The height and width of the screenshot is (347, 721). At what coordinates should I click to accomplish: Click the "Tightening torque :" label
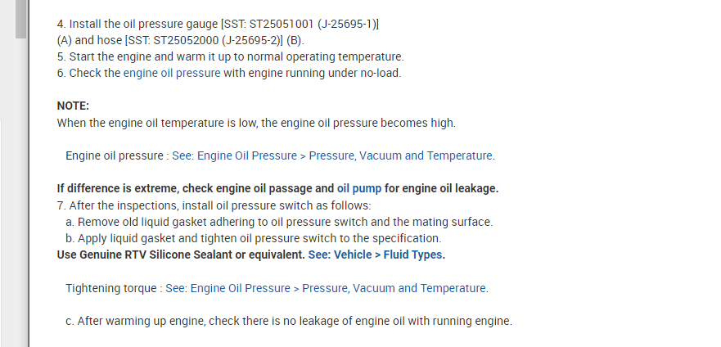(113, 288)
